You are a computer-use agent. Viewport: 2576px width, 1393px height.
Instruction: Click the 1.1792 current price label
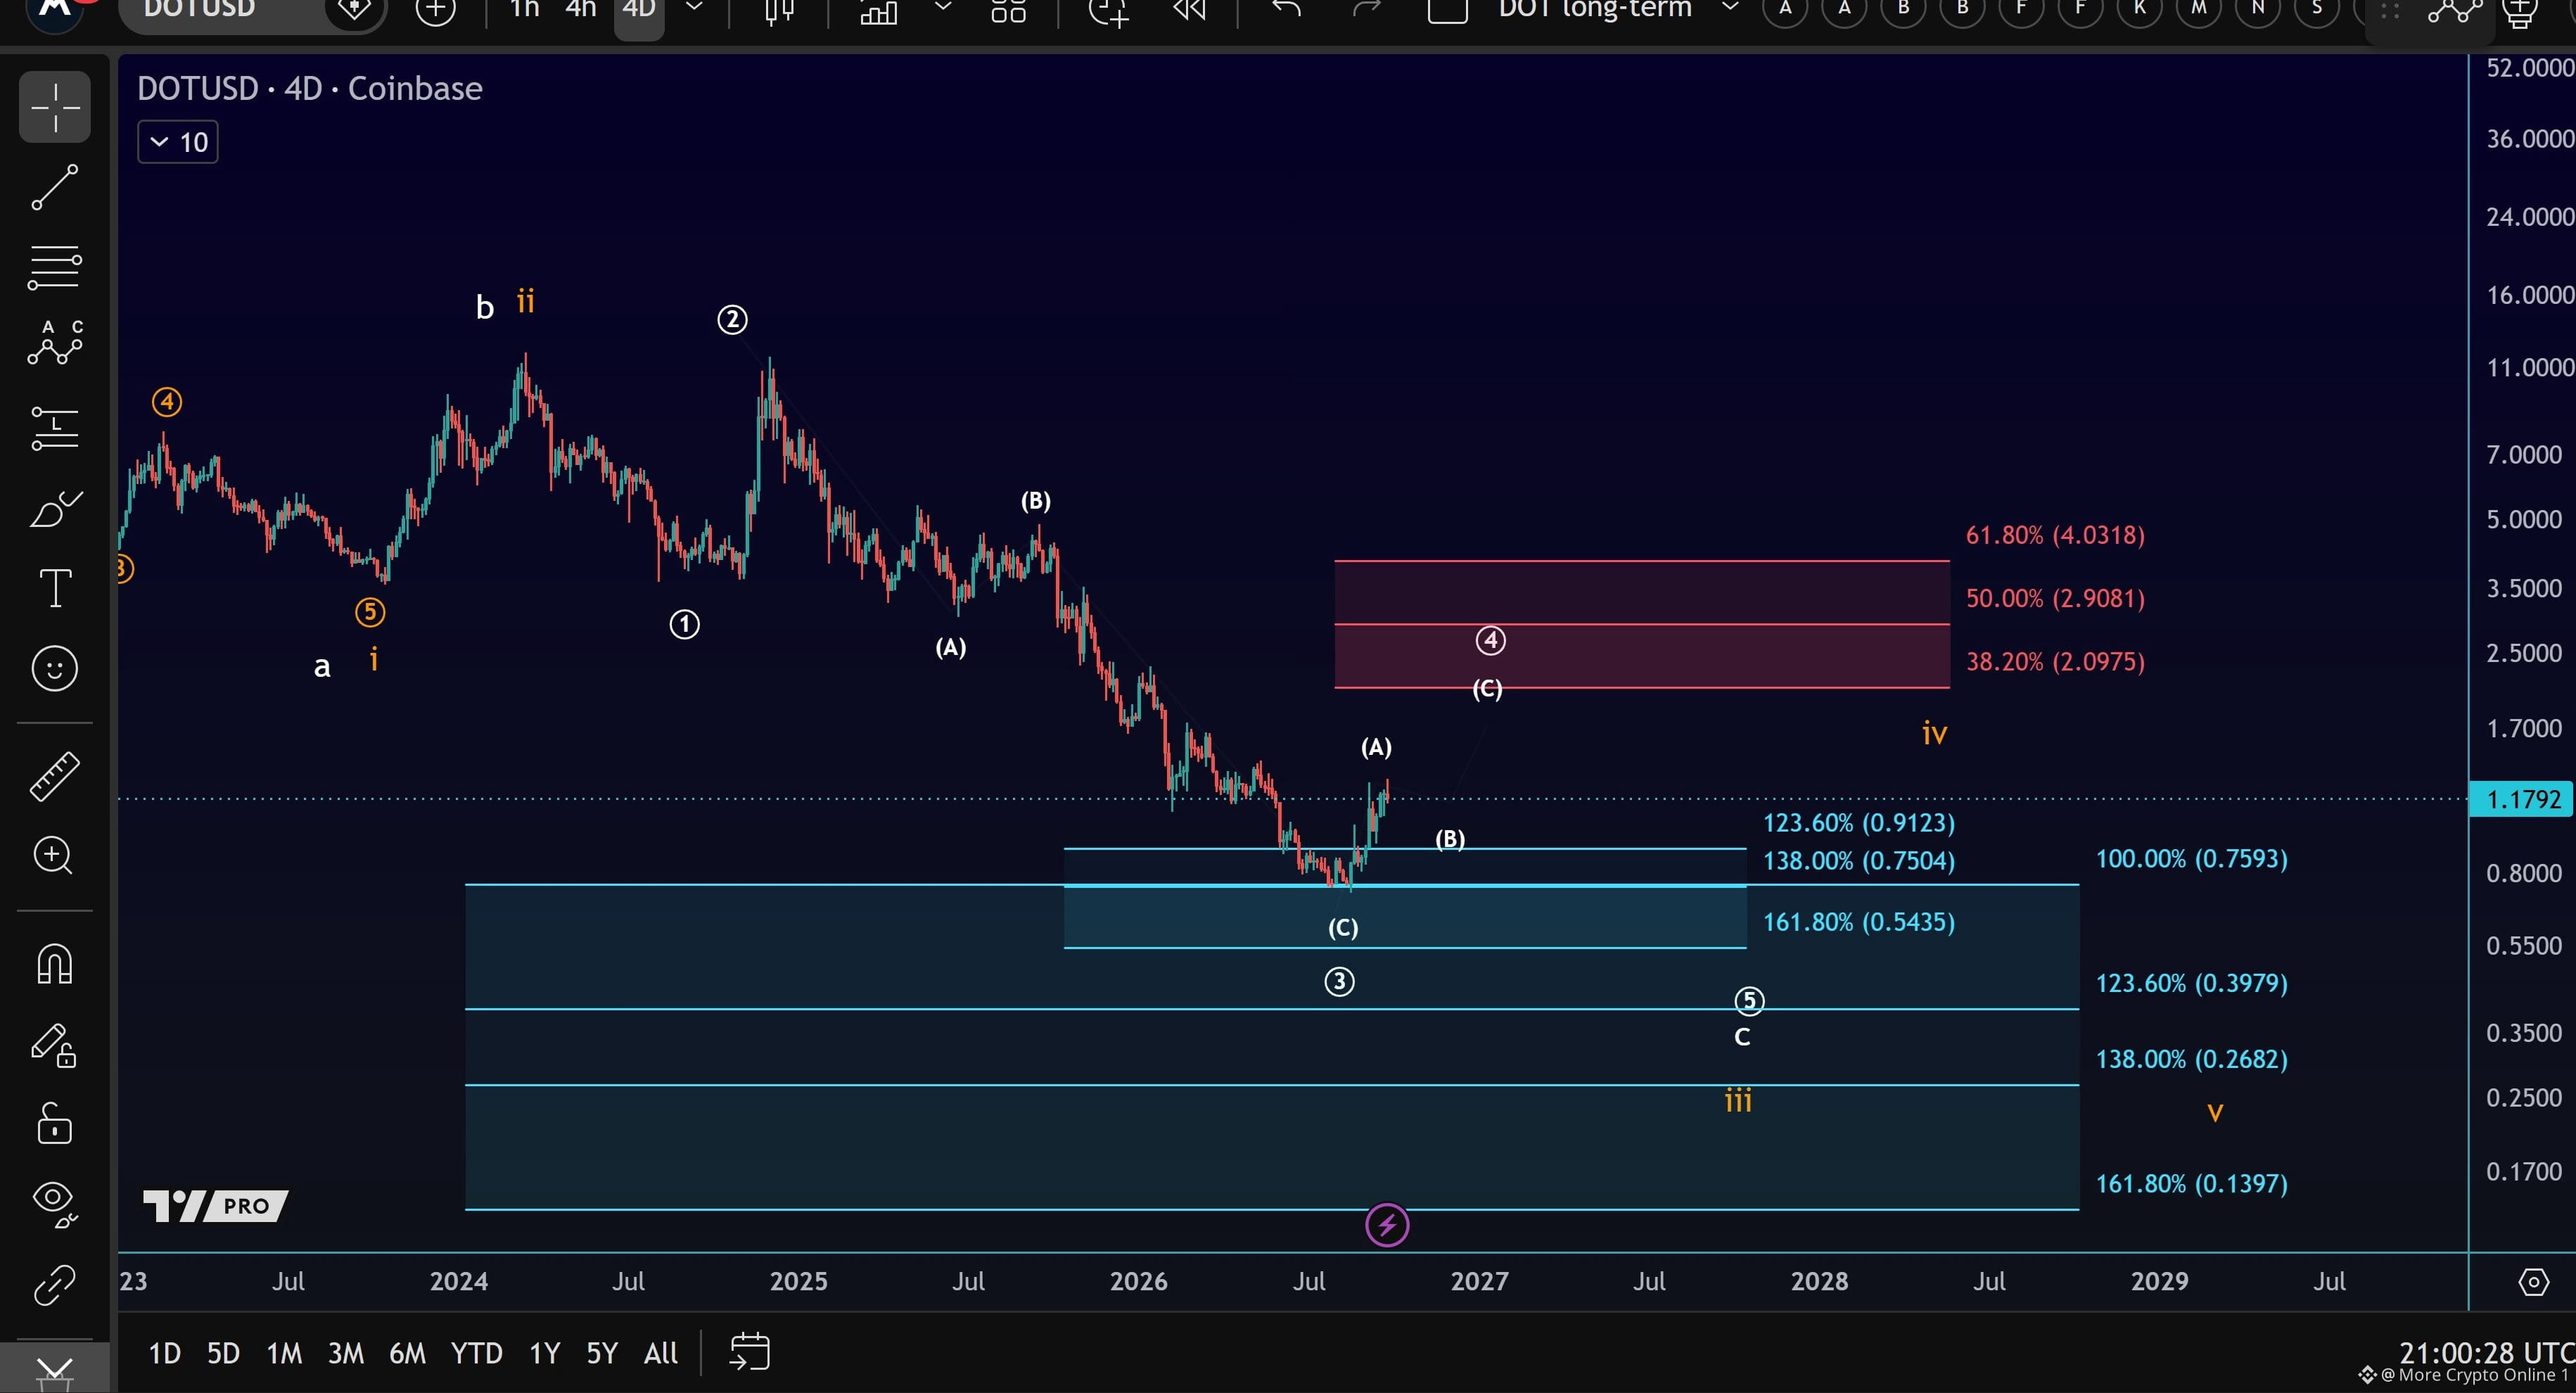click(2521, 799)
